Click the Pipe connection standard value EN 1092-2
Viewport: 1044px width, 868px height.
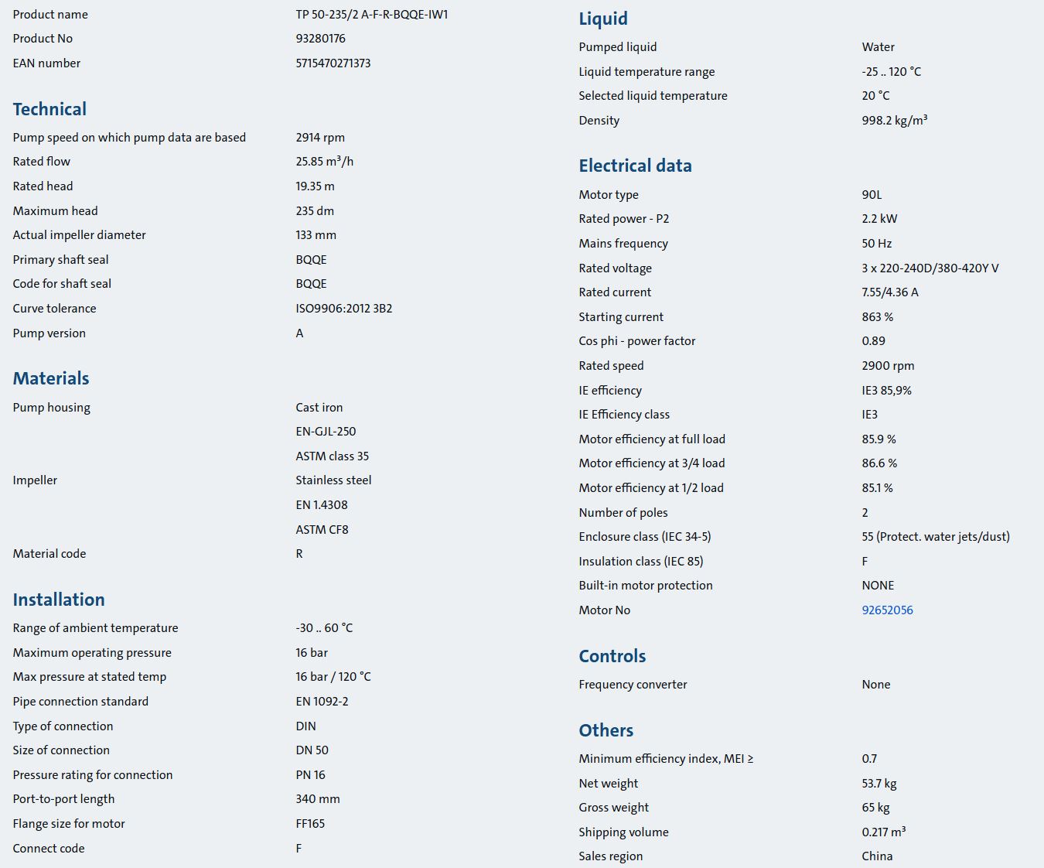click(322, 701)
